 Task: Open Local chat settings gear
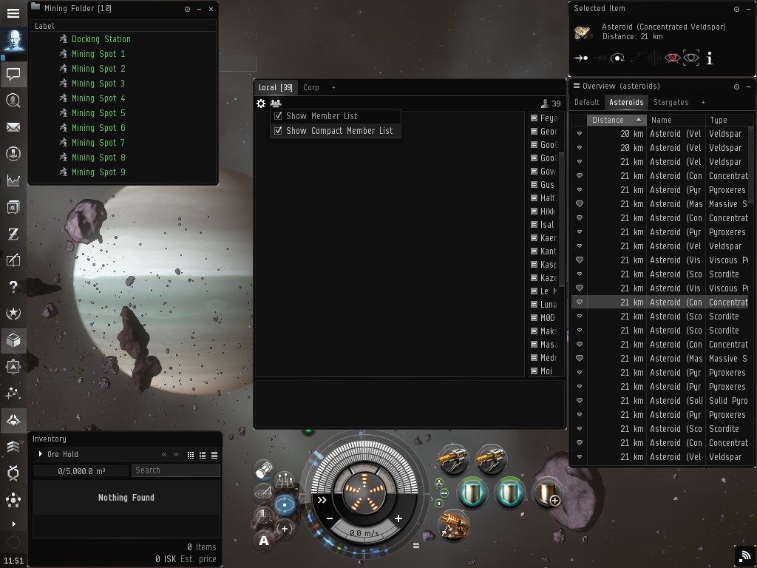(261, 104)
